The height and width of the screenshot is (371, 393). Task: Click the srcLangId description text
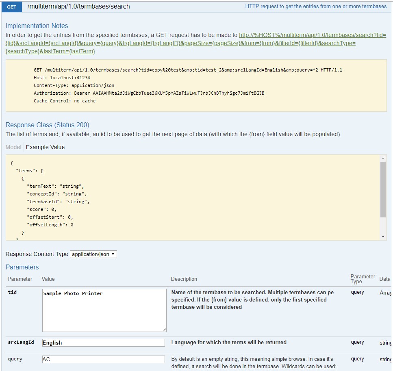click(x=229, y=343)
